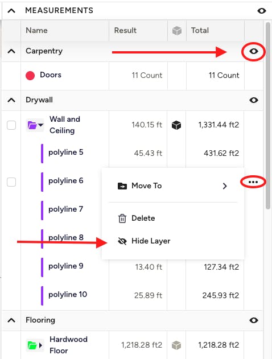
Task: Click the gray cube icon in Hardwood Floor row
Action: [176, 345]
